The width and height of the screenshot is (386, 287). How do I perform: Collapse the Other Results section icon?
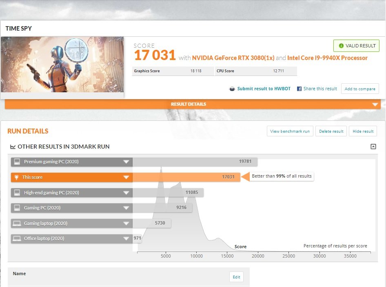[x=373, y=147]
